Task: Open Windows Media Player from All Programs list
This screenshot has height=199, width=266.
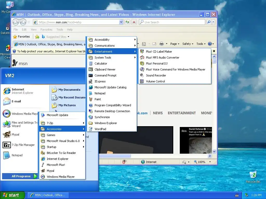Action: pyautogui.click(x=62, y=177)
